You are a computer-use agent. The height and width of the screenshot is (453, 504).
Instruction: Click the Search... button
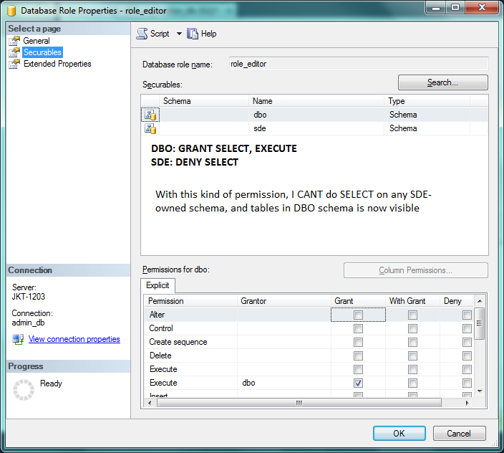[x=442, y=82]
